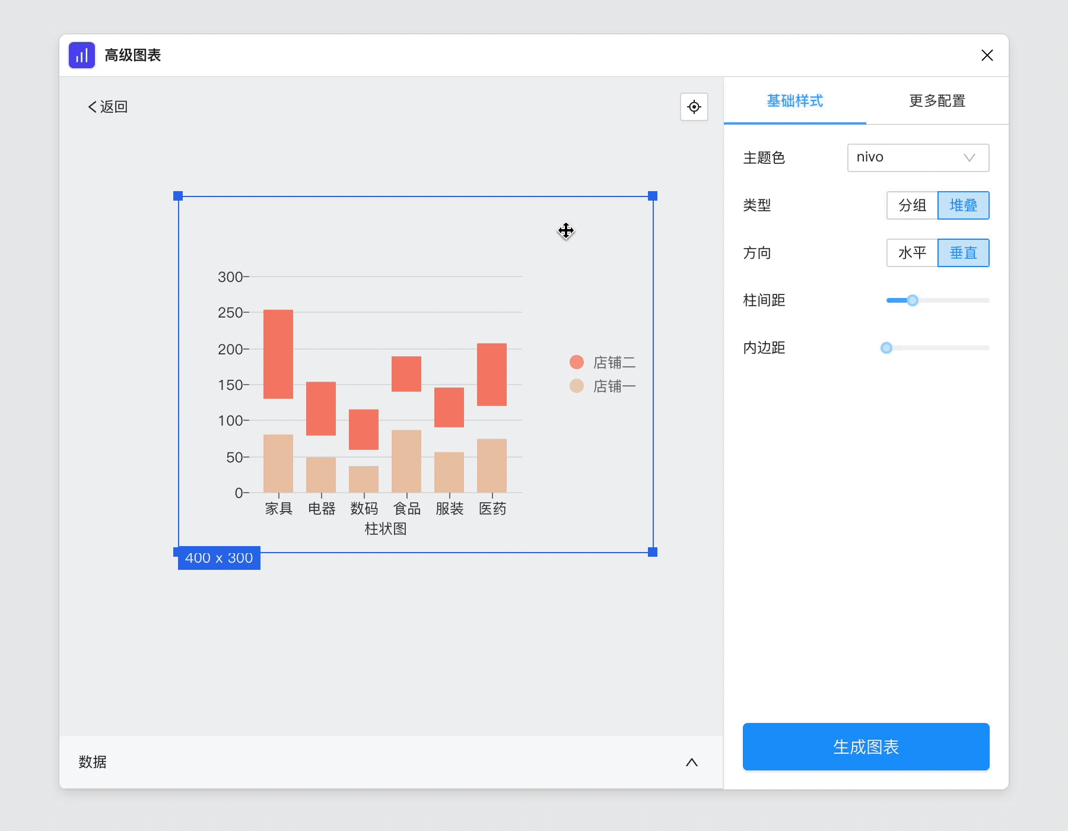This screenshot has height=831, width=1068.
Task: Set direction to 水平
Action: 913,253
